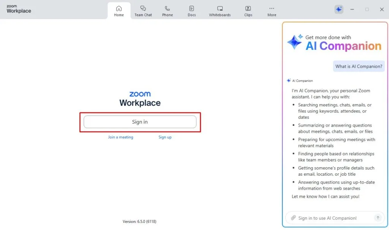
Task: Click the paperclip attachment icon in AI Companion
Action: (293, 217)
